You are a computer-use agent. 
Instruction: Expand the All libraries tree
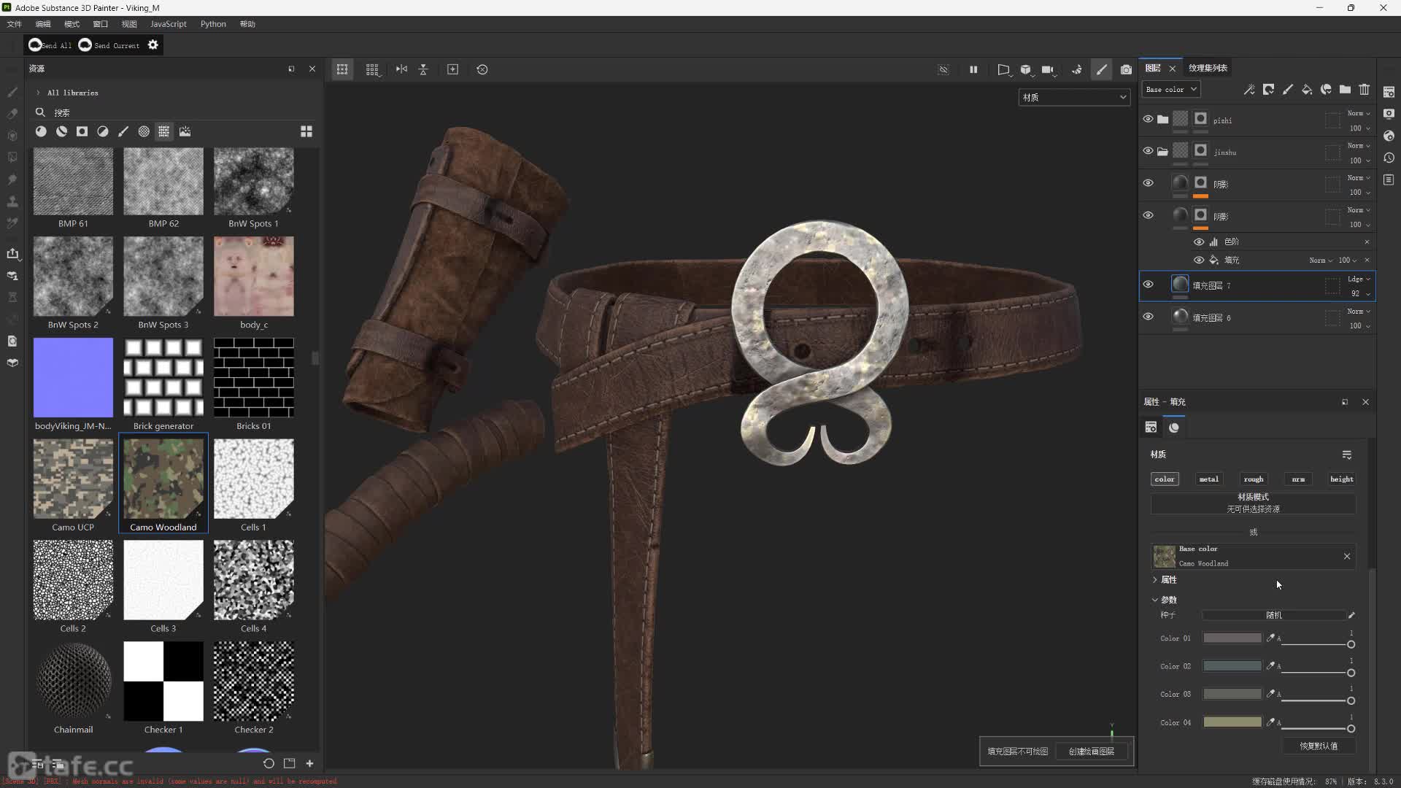coord(38,93)
